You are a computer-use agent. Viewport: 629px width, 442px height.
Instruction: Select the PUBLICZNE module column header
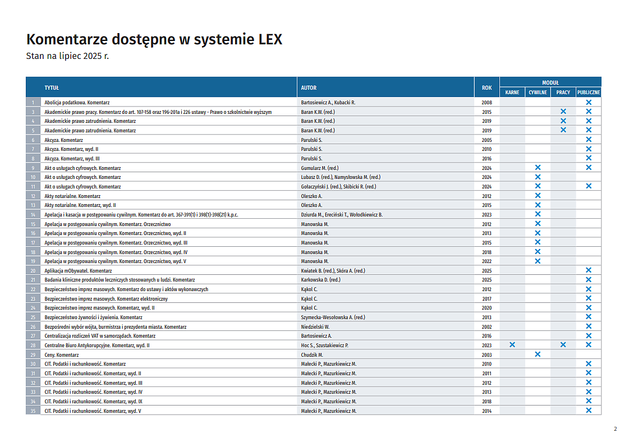tap(589, 93)
